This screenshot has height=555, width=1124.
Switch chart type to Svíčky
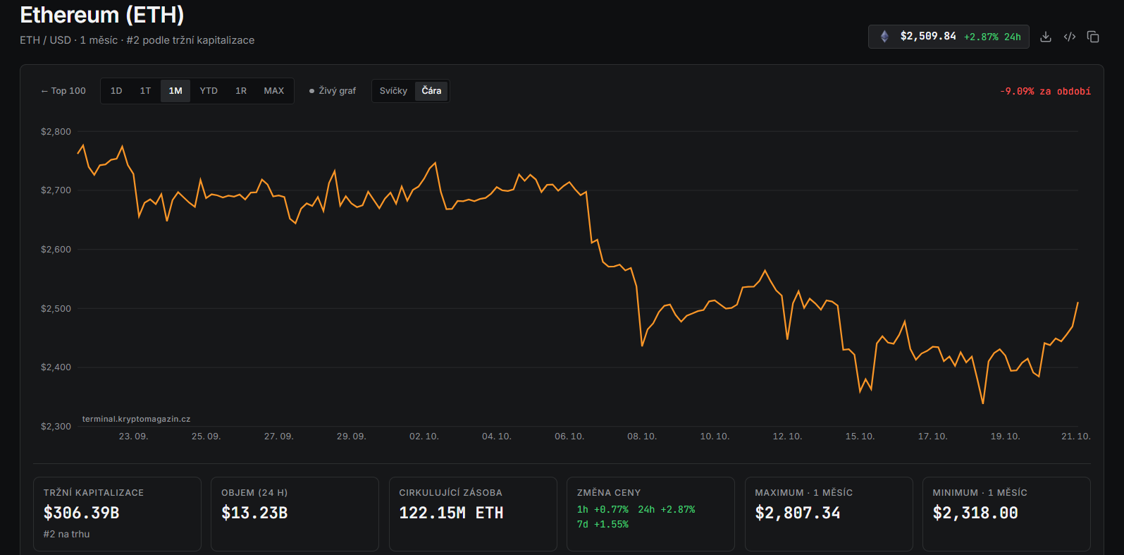click(393, 91)
